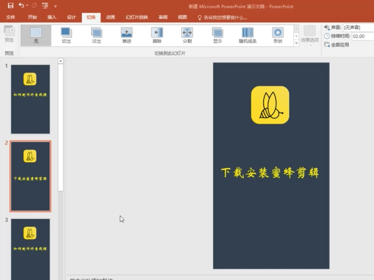
Task: Click the 持续时间 02.00 field
Action: pos(363,36)
